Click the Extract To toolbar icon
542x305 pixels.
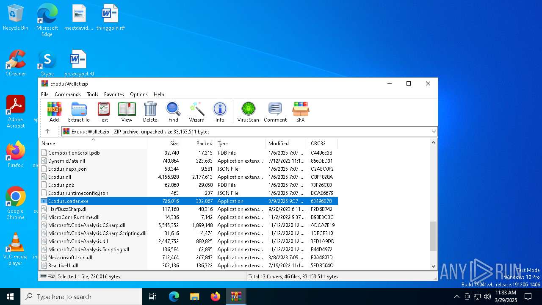[79, 112]
